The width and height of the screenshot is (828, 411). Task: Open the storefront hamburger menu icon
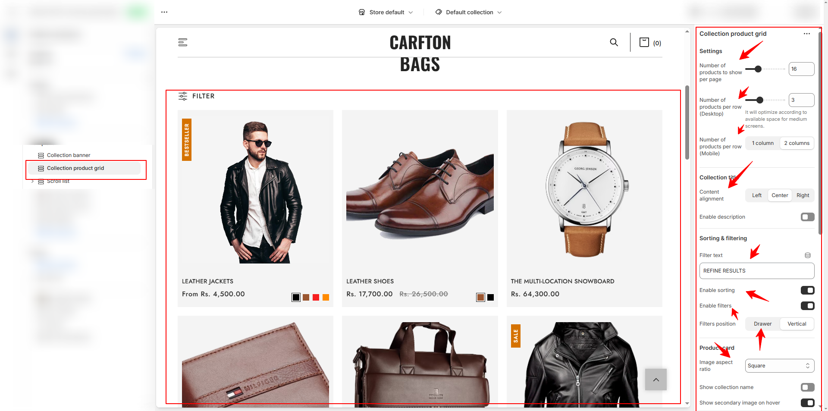[183, 42]
